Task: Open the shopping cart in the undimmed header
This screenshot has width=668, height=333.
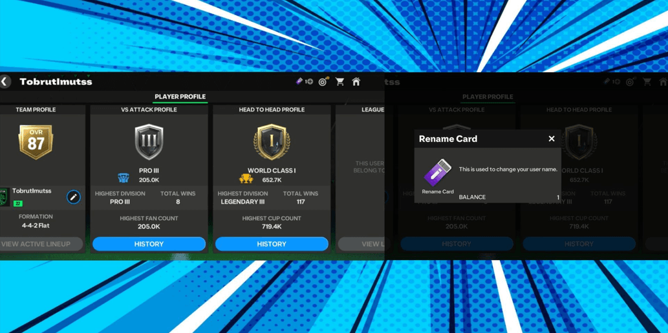Action: [339, 82]
